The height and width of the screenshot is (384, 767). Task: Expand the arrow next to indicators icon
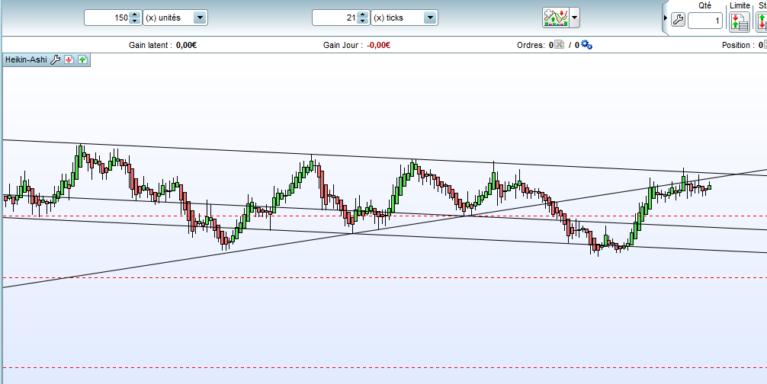(x=575, y=18)
